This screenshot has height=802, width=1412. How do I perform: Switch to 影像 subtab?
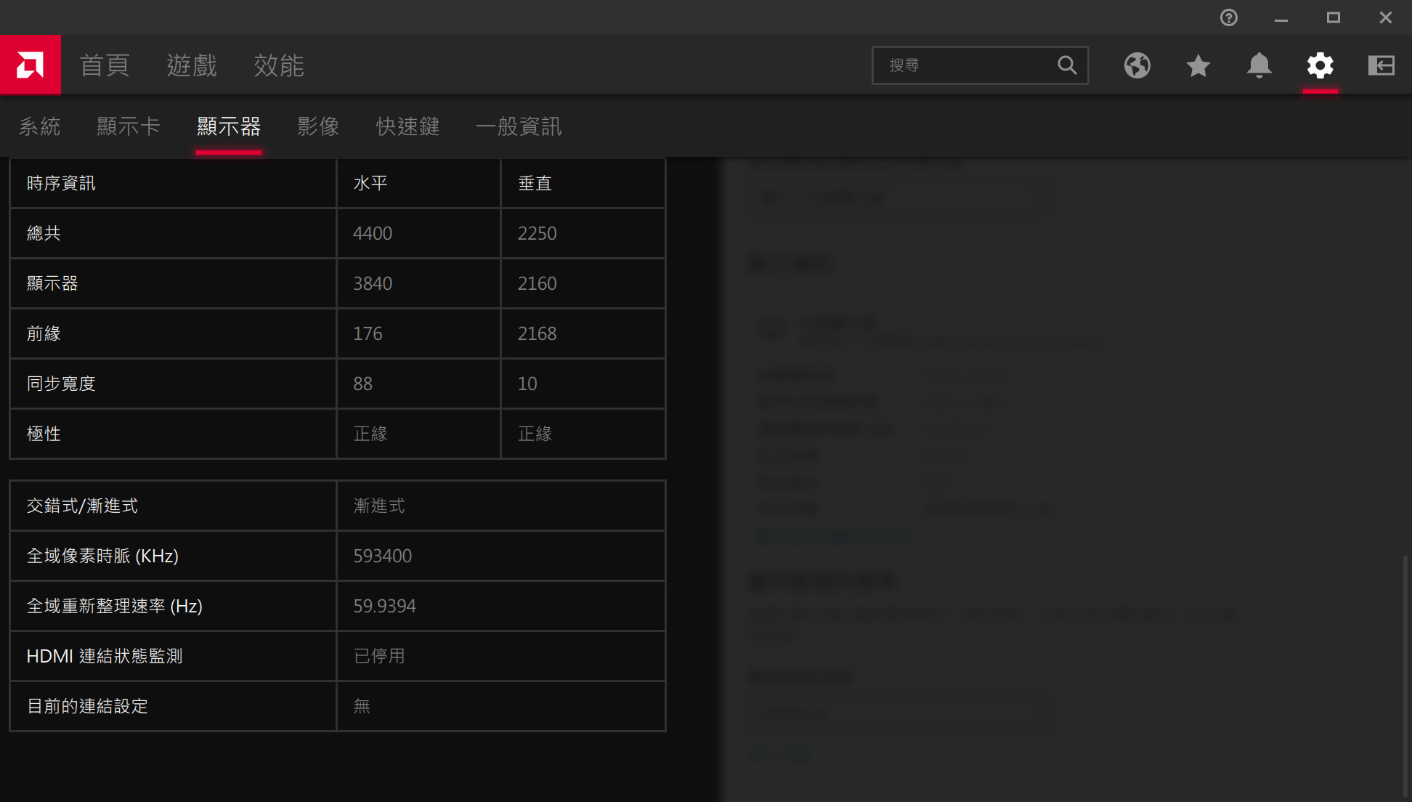[318, 126]
